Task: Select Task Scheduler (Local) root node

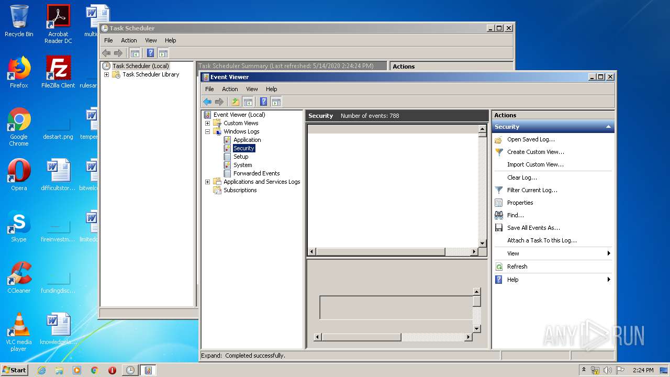Action: click(140, 66)
